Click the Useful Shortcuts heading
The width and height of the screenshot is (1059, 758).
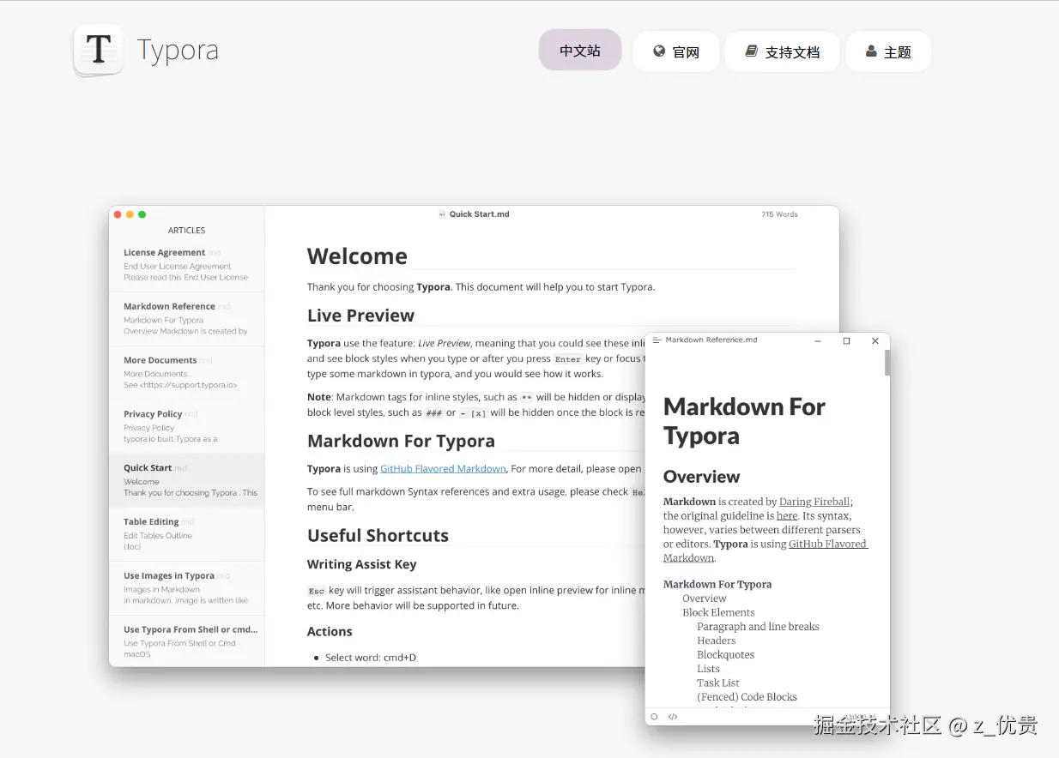(x=378, y=536)
